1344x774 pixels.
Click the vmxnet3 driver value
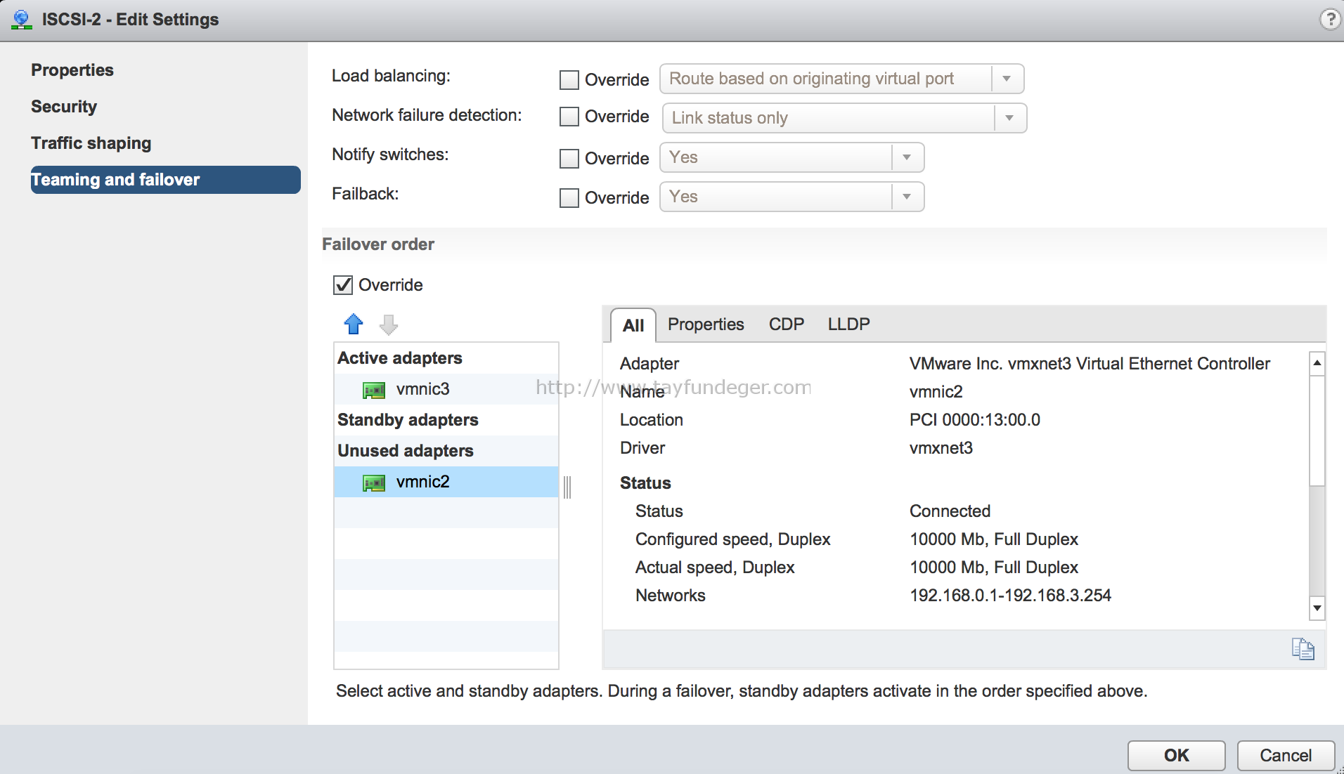click(941, 448)
